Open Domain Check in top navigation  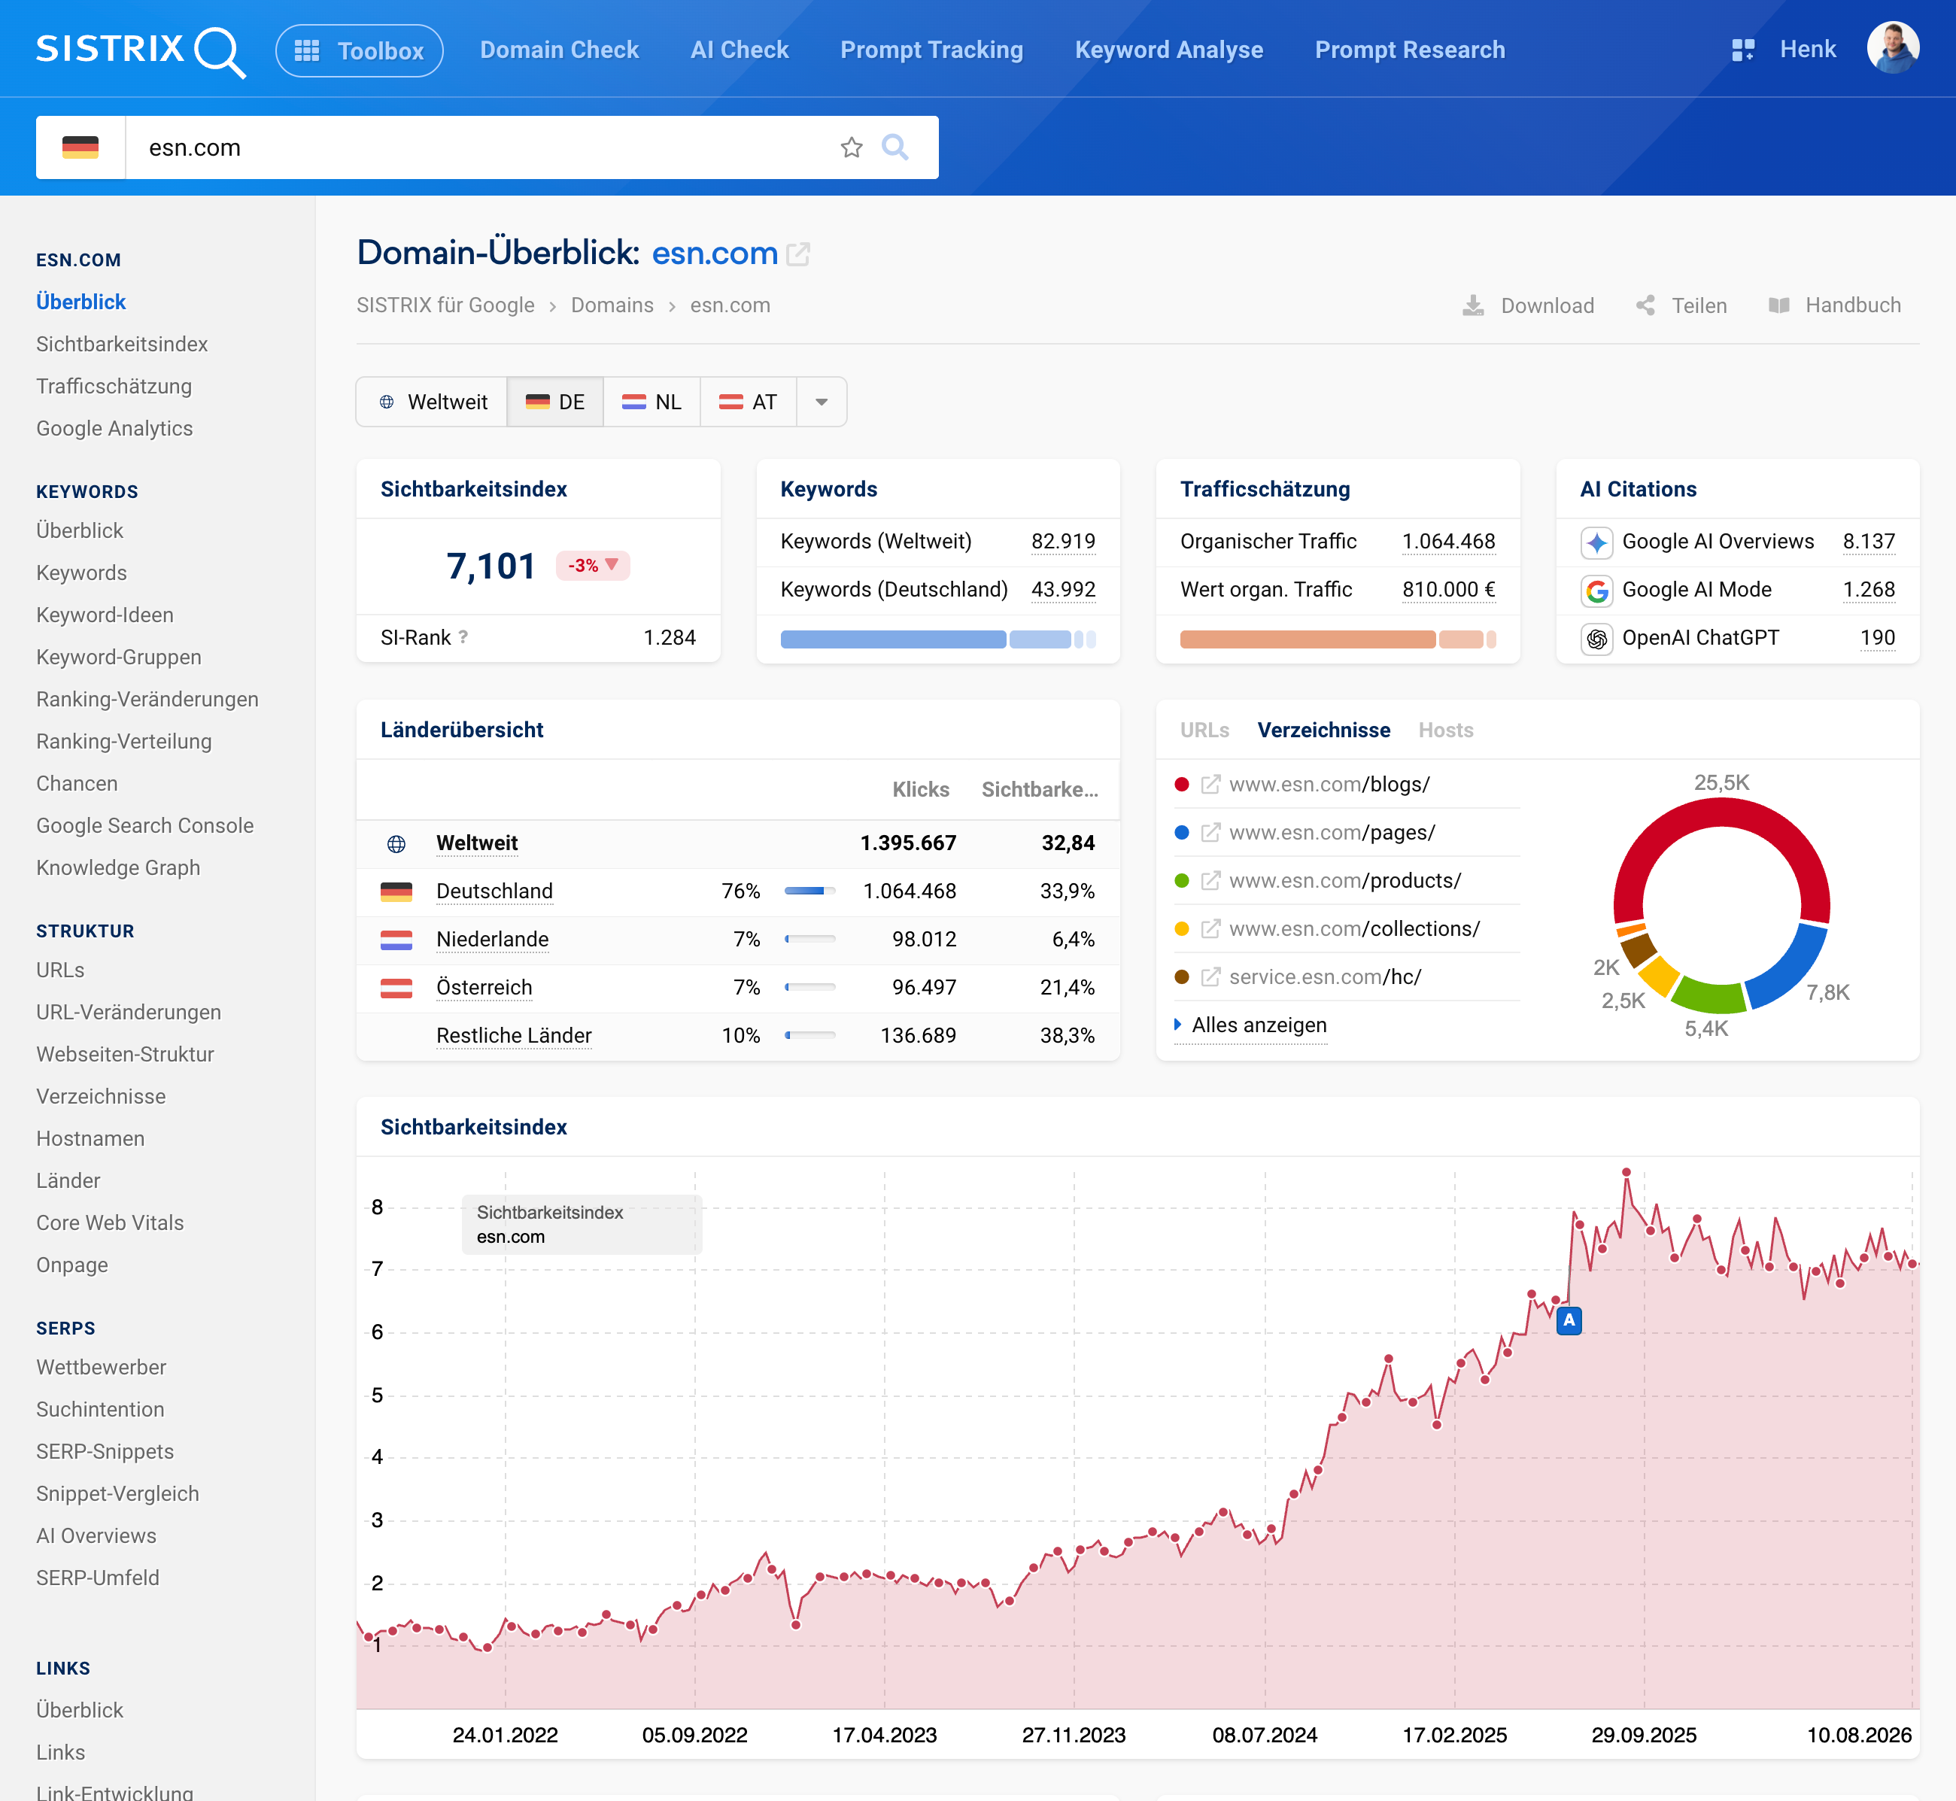[560, 50]
